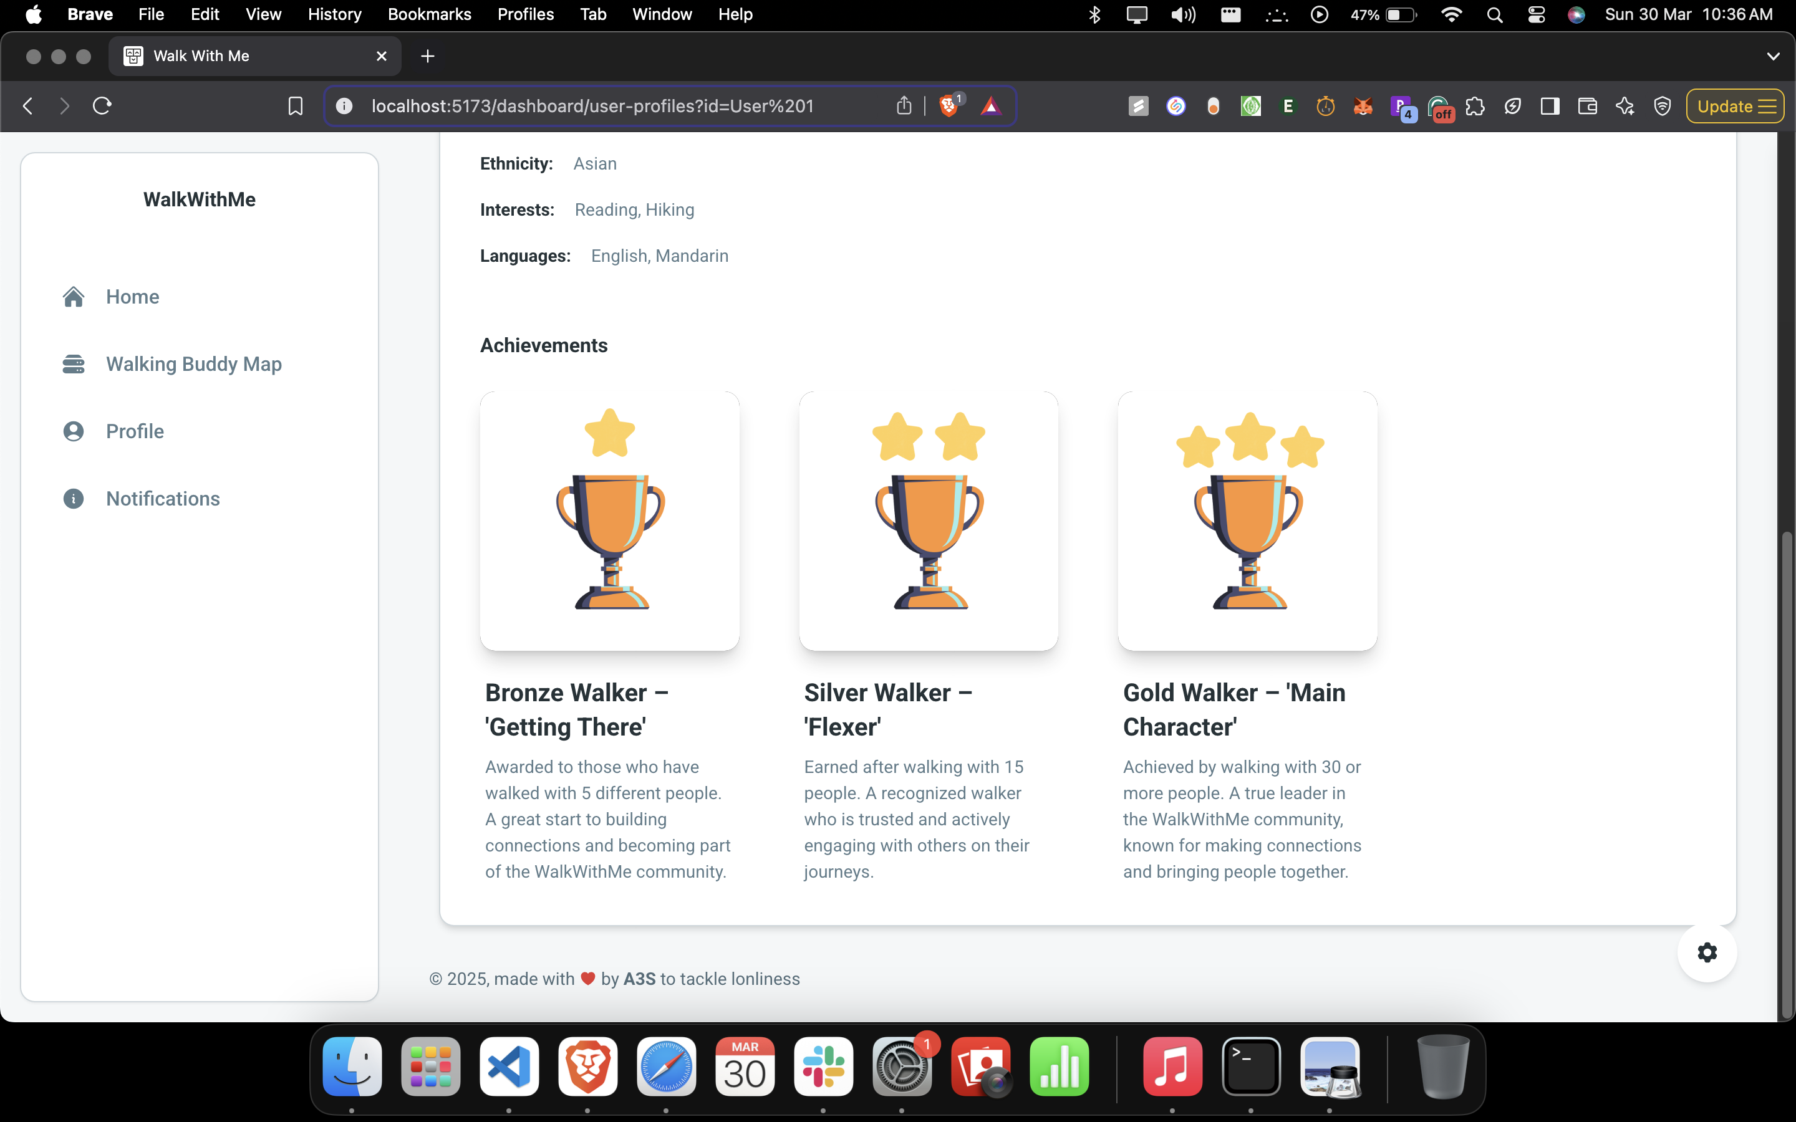Click the Profile person icon

tap(74, 431)
